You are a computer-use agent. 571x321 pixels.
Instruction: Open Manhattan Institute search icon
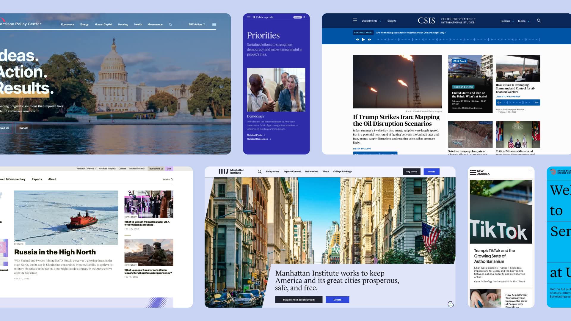coord(260,171)
